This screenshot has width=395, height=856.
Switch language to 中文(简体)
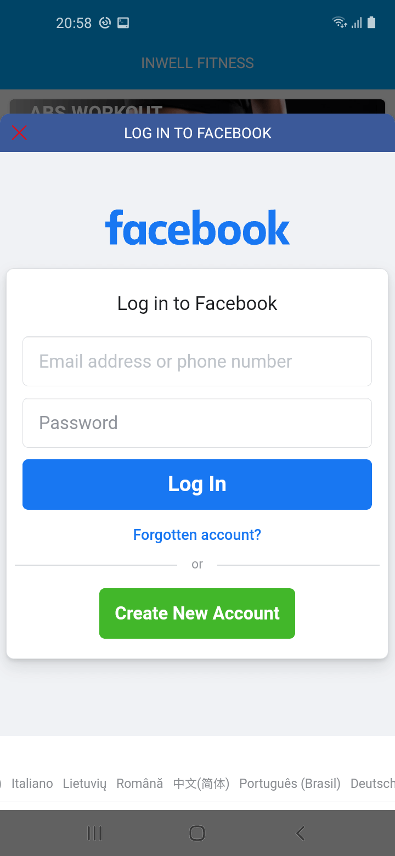(201, 784)
